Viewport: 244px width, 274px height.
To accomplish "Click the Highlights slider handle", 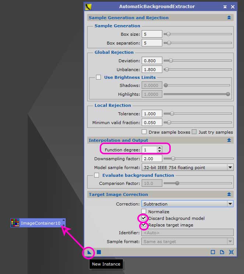I will 228,94.
